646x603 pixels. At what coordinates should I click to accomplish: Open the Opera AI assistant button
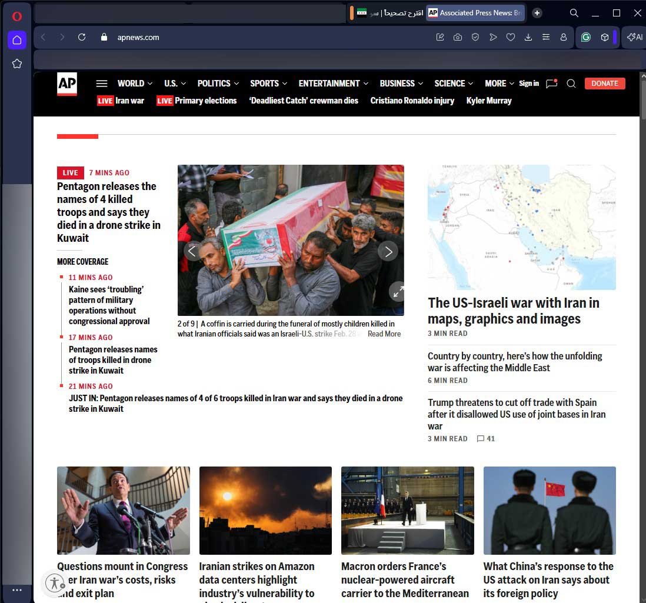coord(635,37)
